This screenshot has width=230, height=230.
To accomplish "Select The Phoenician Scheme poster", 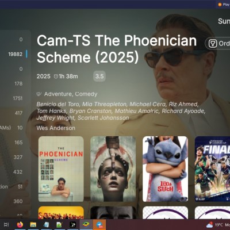I will (x=61, y=169).
